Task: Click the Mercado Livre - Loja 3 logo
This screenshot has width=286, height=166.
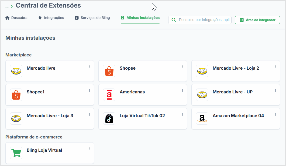Action: click(x=16, y=118)
